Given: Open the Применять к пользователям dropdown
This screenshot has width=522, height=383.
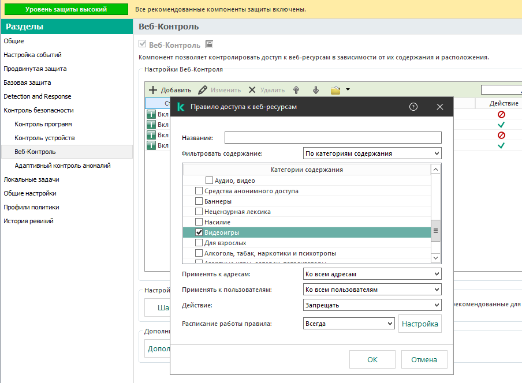Looking at the screenshot, I should coord(372,290).
